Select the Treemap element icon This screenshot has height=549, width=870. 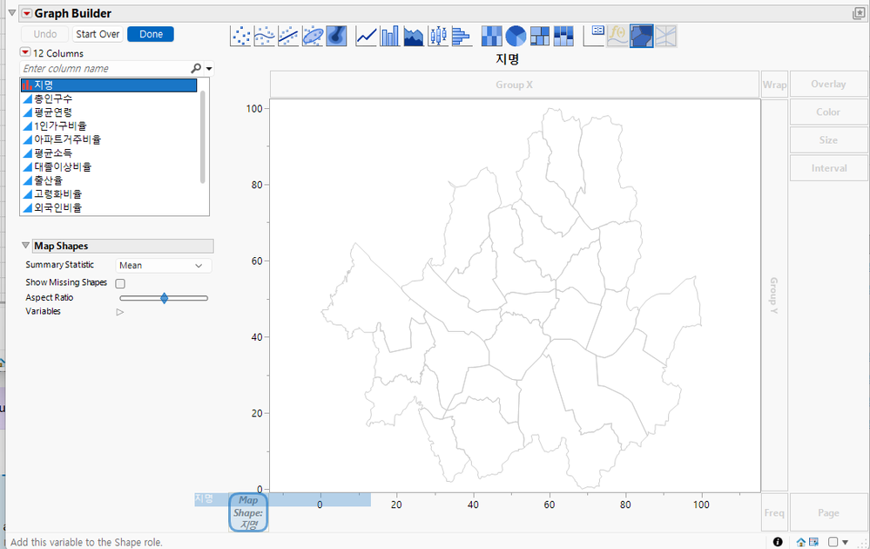[x=540, y=36]
